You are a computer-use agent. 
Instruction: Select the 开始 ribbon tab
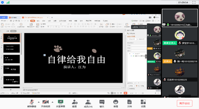pyautogui.click(x=33, y=21)
